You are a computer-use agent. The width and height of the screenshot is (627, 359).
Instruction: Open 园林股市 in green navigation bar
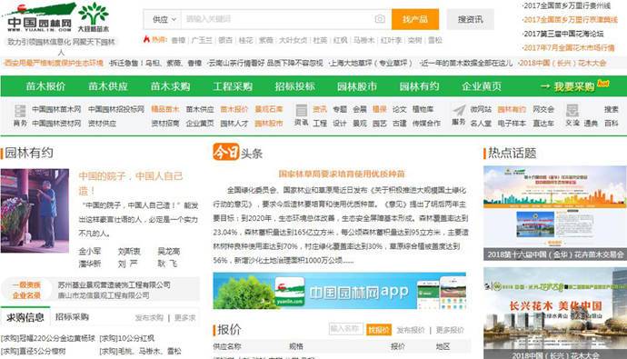click(x=357, y=86)
